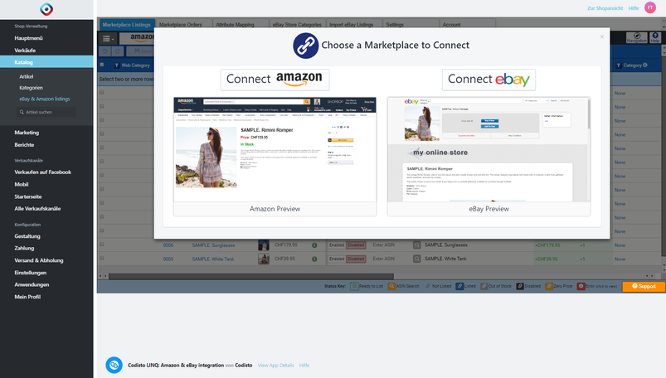Viewport: 666px width, 378px height.
Task: Toggle checkbox for SAMPLE. White Tank row
Action: click(102, 259)
